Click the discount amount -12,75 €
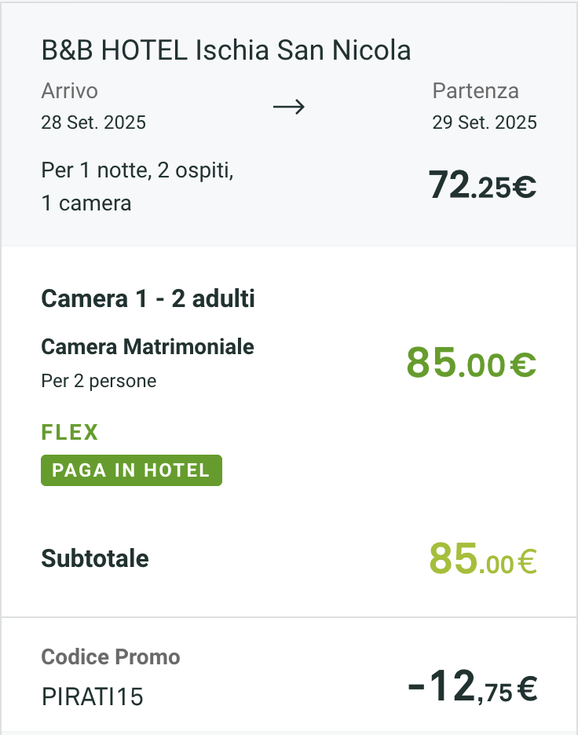 (473, 687)
